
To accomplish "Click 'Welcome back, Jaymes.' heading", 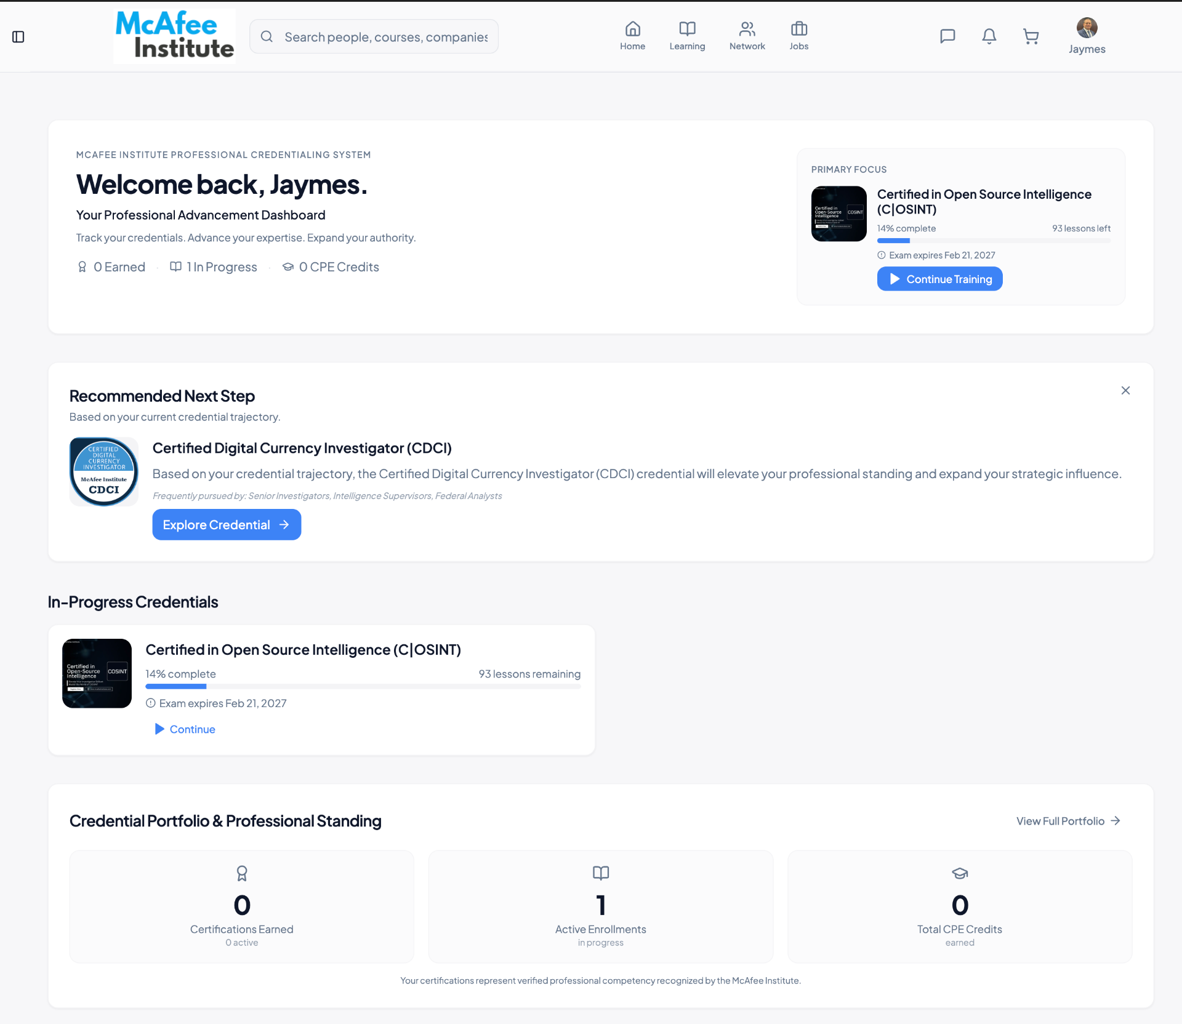I will (222, 184).
